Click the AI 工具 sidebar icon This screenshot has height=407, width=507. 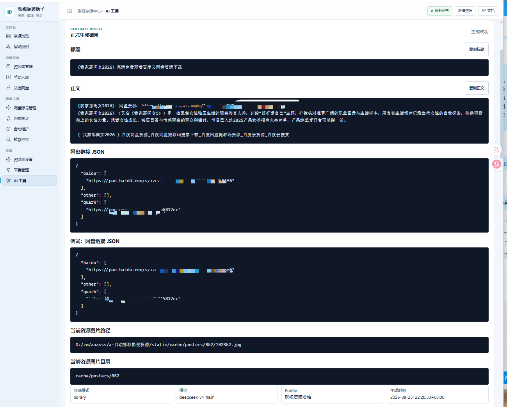[x=8, y=181]
